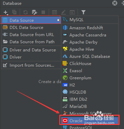The width and height of the screenshot is (124, 129).
Task: Select Data Source from Path
Action: 31,42
